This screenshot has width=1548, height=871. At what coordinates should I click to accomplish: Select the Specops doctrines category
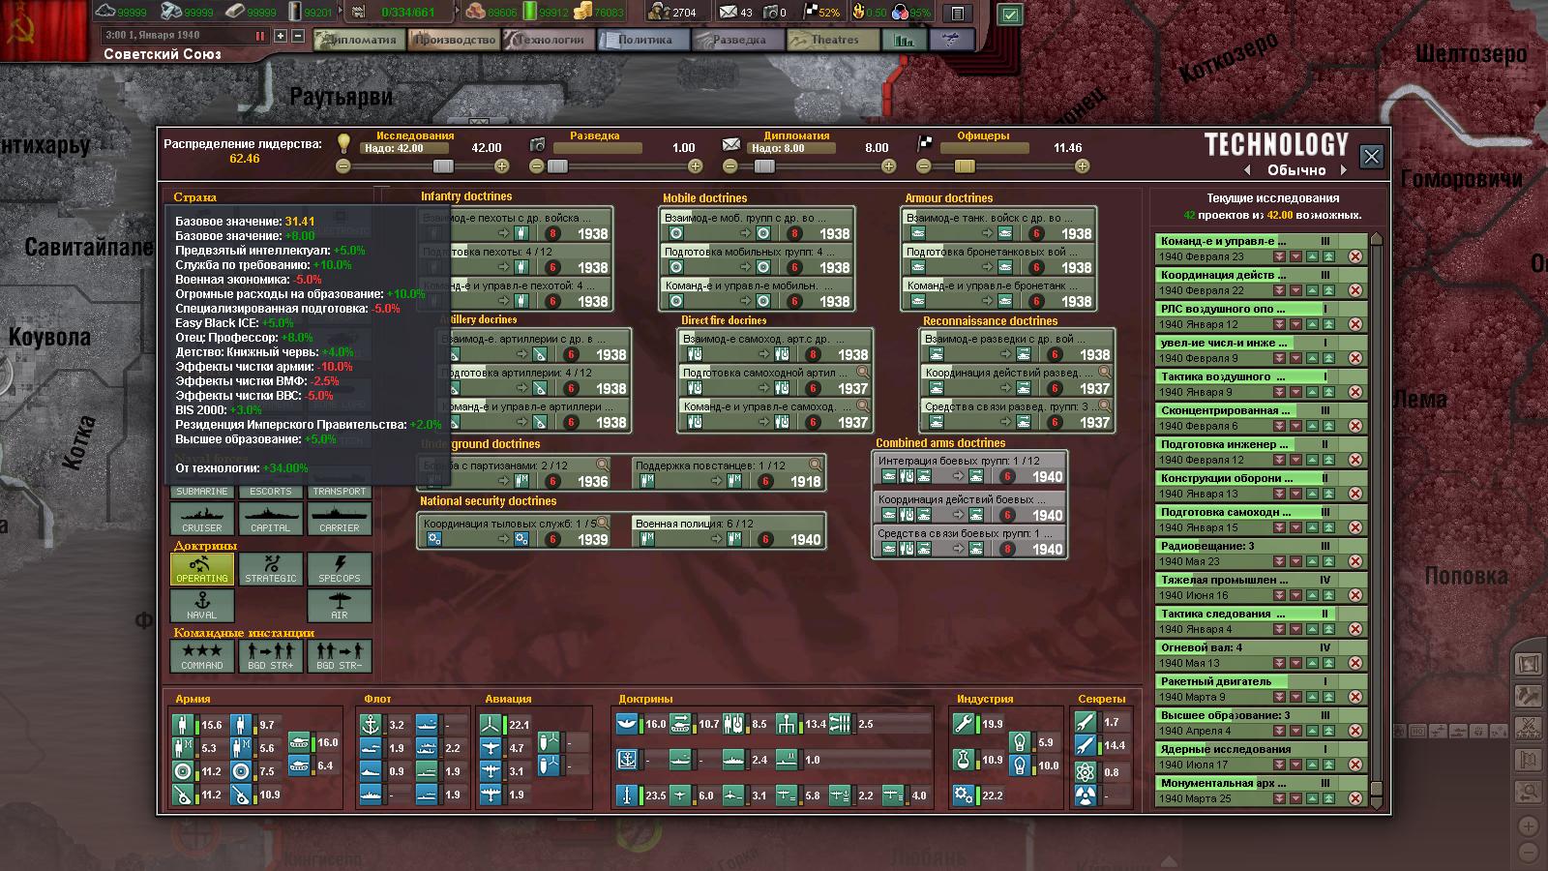click(x=339, y=569)
